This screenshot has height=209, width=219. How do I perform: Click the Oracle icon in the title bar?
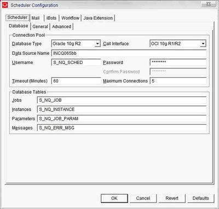pyautogui.click(x=5, y=5)
